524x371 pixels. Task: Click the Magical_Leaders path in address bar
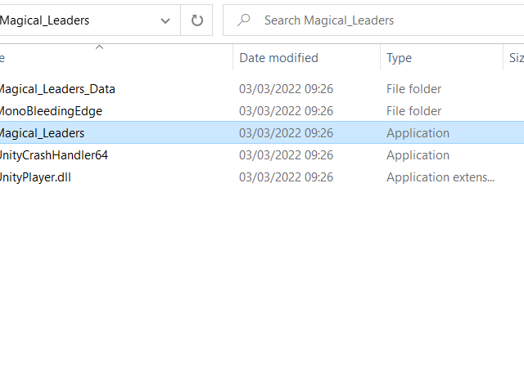click(x=44, y=20)
